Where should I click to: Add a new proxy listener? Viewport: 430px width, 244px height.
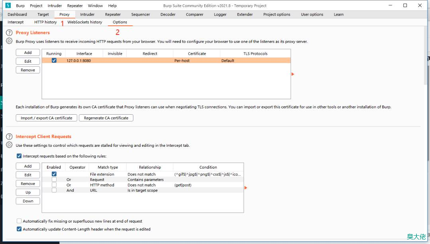28,52
